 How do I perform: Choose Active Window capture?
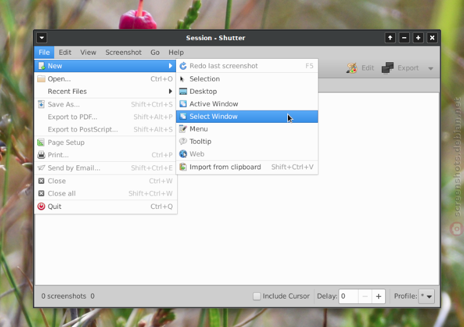(247, 104)
